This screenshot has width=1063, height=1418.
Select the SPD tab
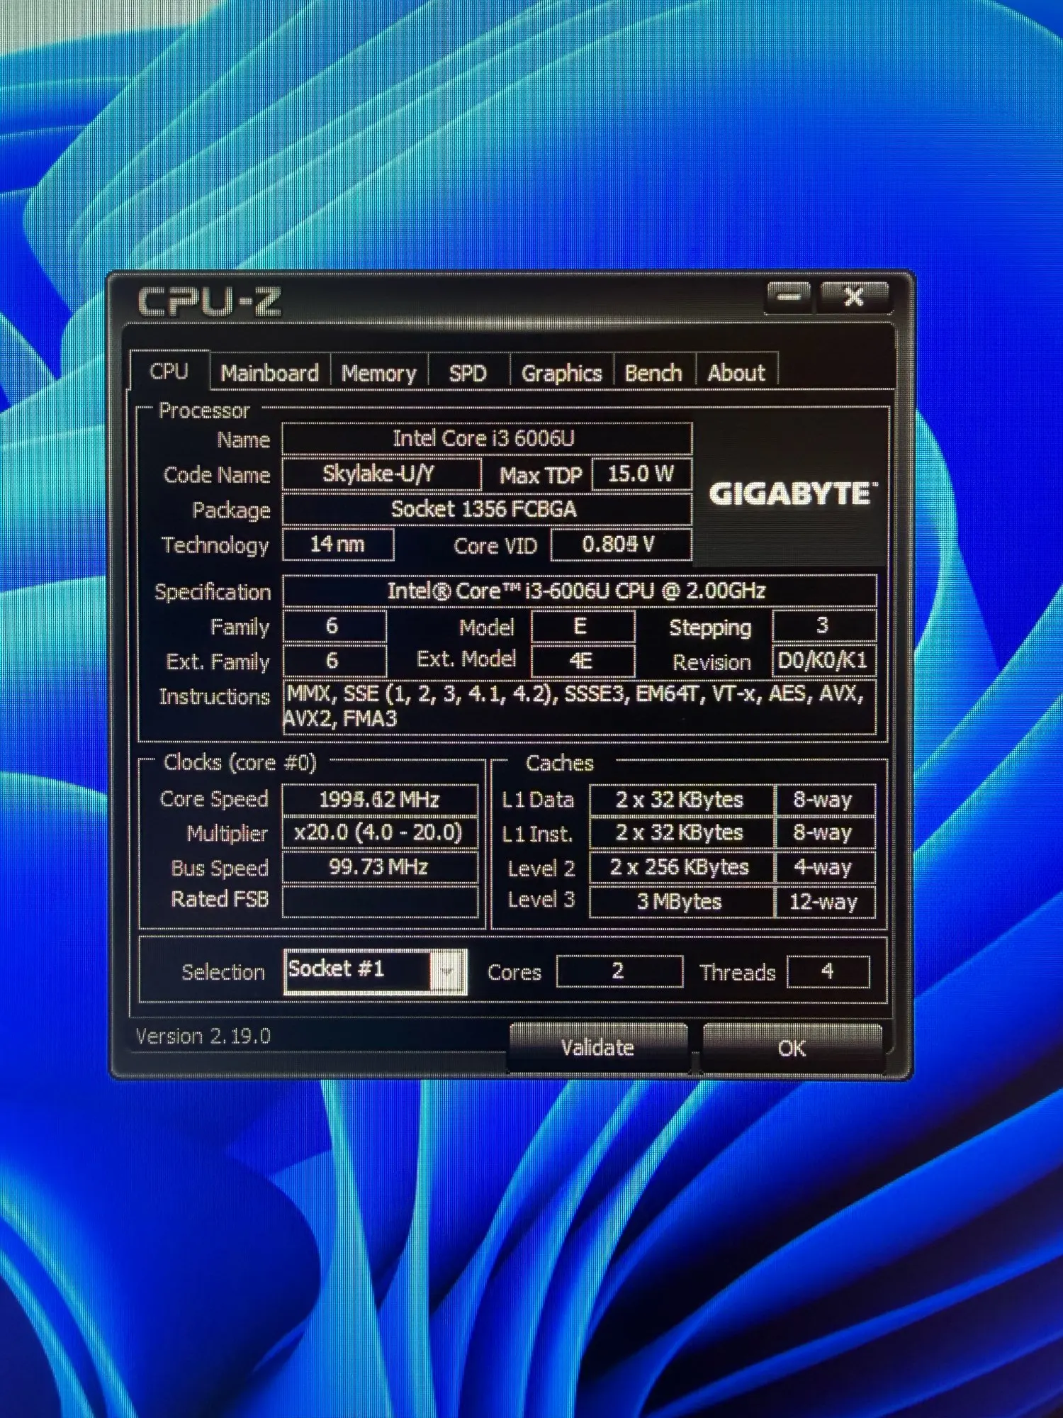(x=468, y=372)
